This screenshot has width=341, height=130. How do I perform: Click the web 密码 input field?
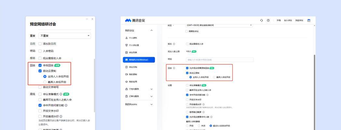(220, 59)
